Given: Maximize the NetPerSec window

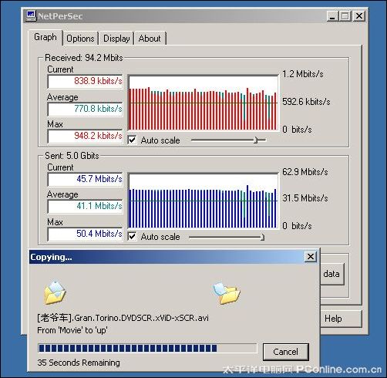Looking at the screenshot, I should pos(345,16).
